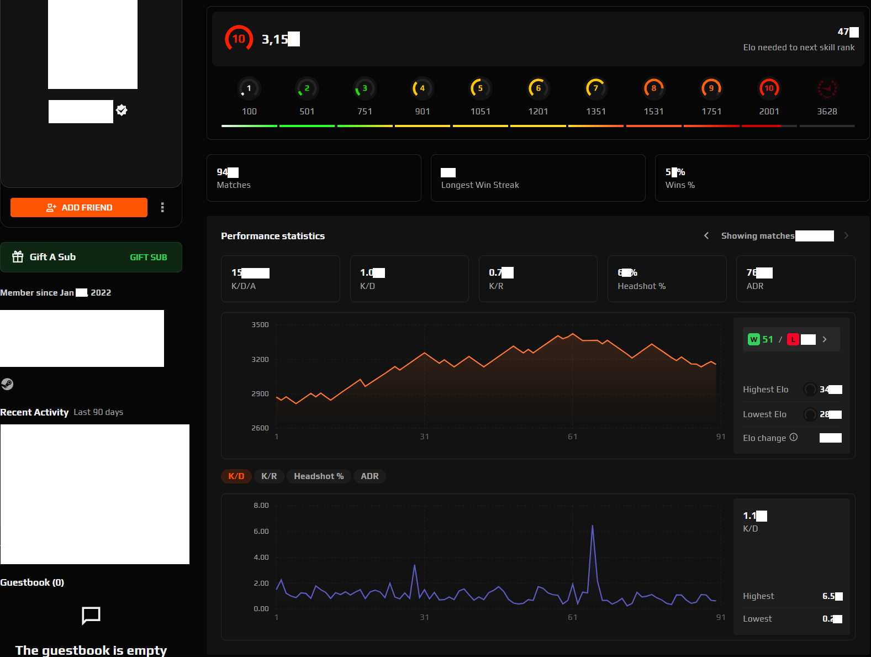
Task: Click the level 5 skill rank icon
Action: click(x=480, y=88)
